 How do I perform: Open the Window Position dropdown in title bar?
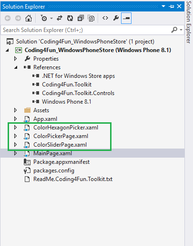(163, 6)
